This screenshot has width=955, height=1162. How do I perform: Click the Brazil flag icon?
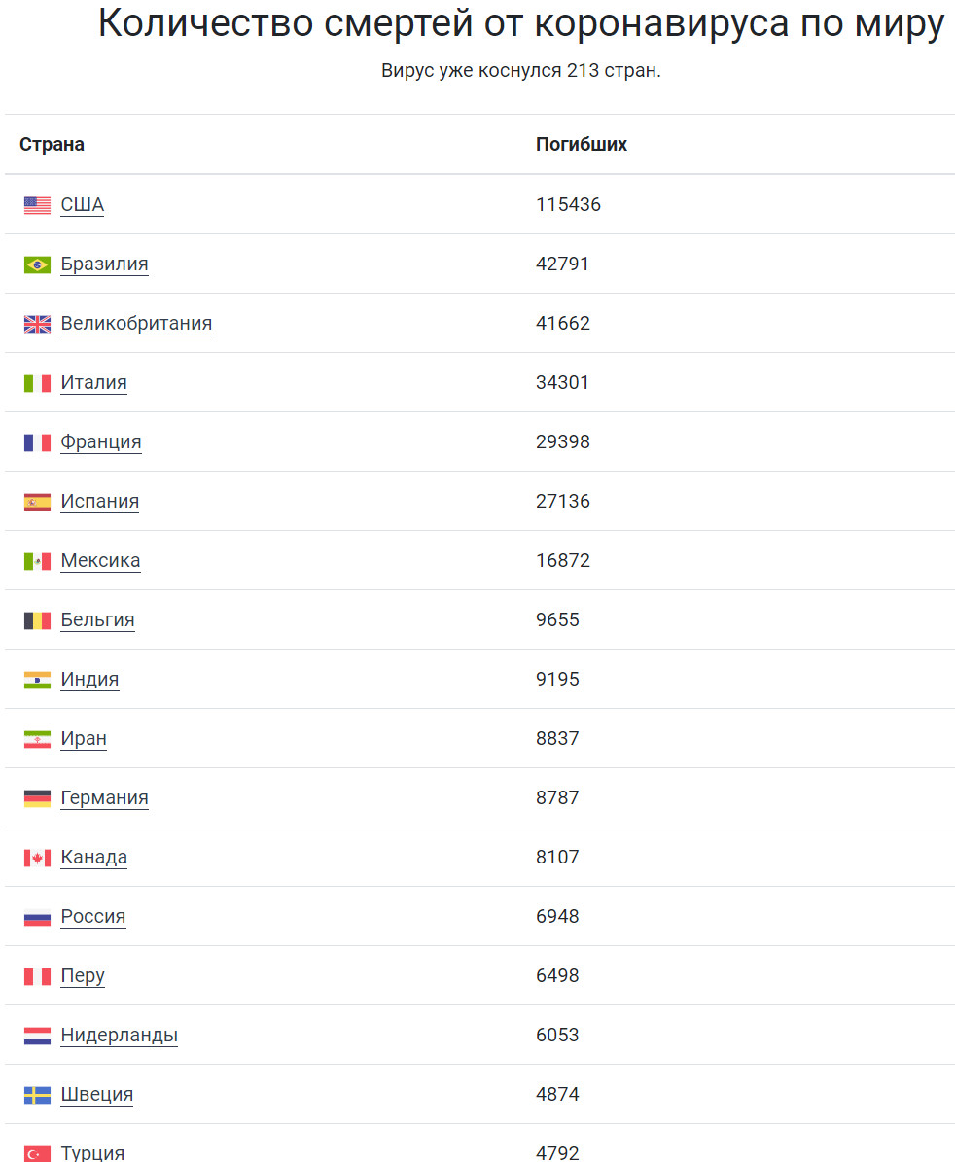tap(37, 264)
